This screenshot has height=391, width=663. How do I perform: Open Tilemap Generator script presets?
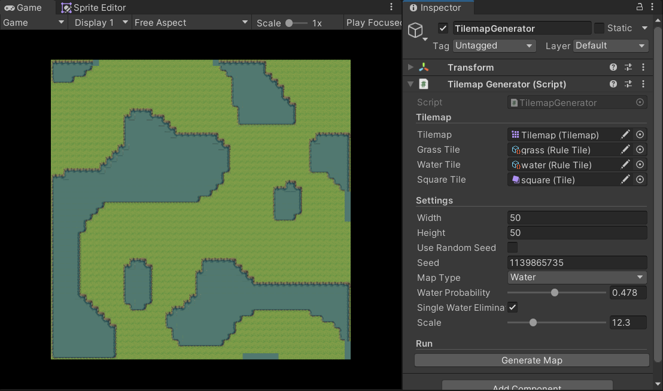tap(628, 84)
